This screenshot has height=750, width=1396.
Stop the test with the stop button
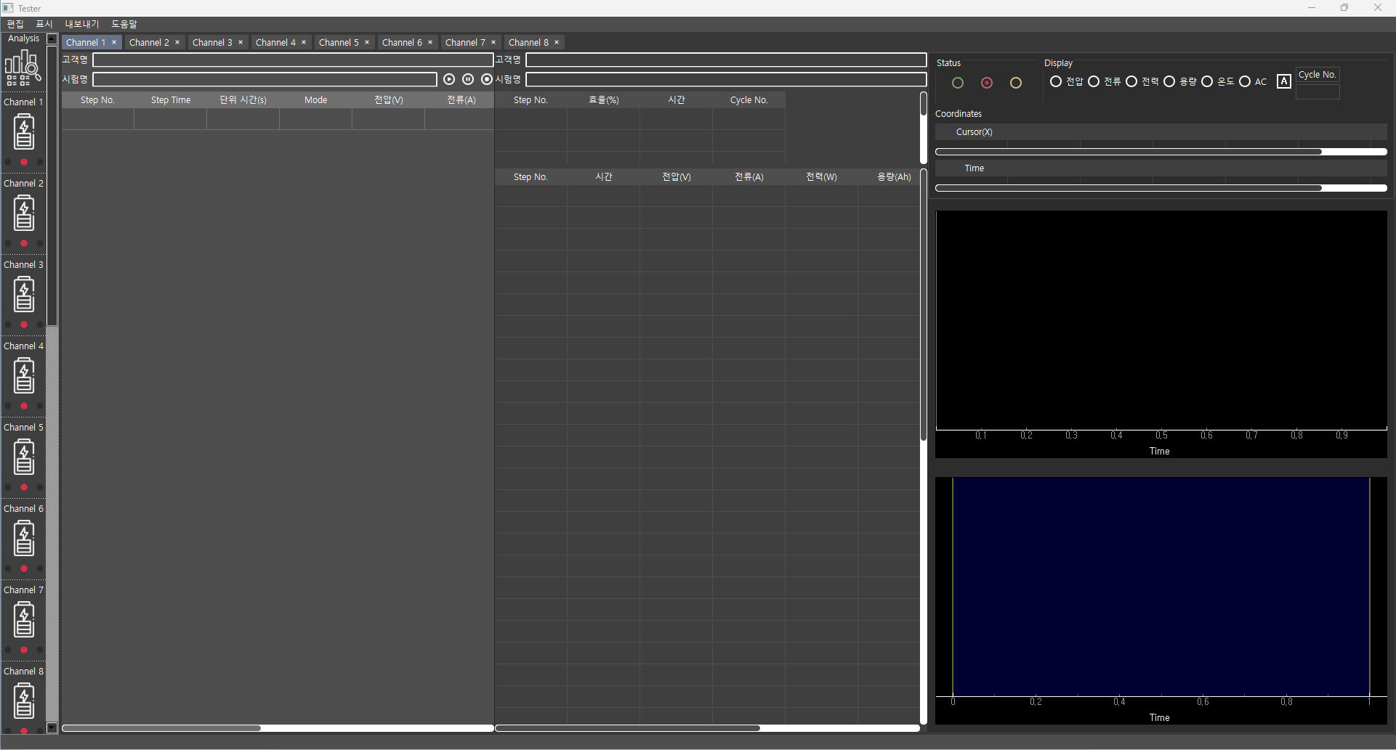point(487,79)
